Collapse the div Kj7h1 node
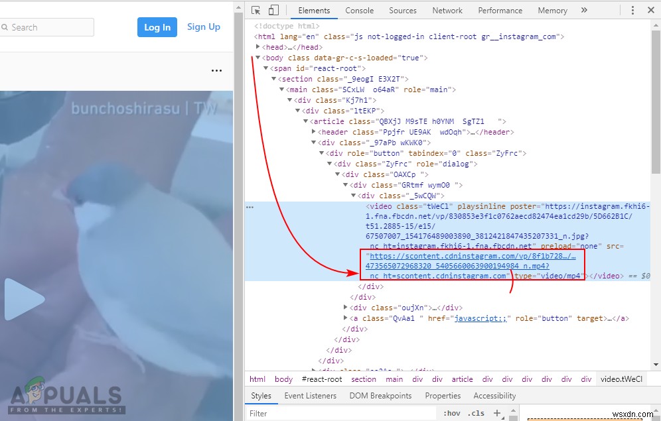This screenshot has height=421, width=661. click(x=289, y=99)
